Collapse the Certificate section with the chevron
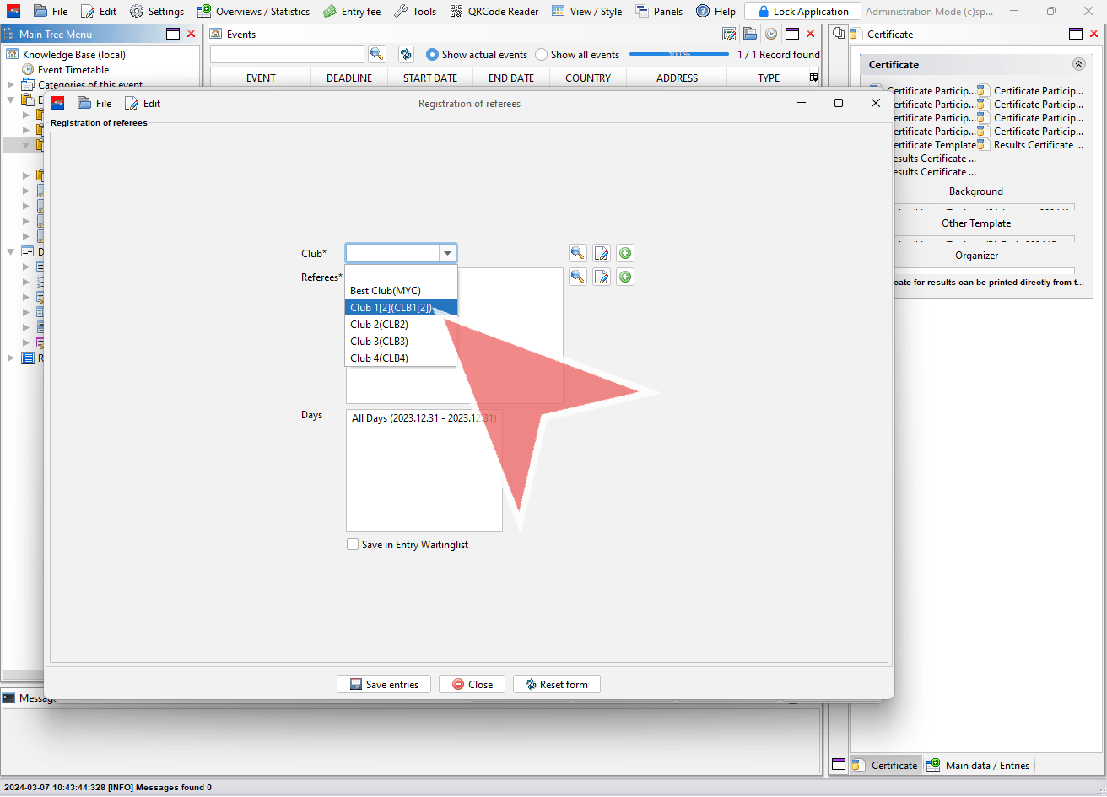This screenshot has height=797, width=1107. pyautogui.click(x=1078, y=64)
